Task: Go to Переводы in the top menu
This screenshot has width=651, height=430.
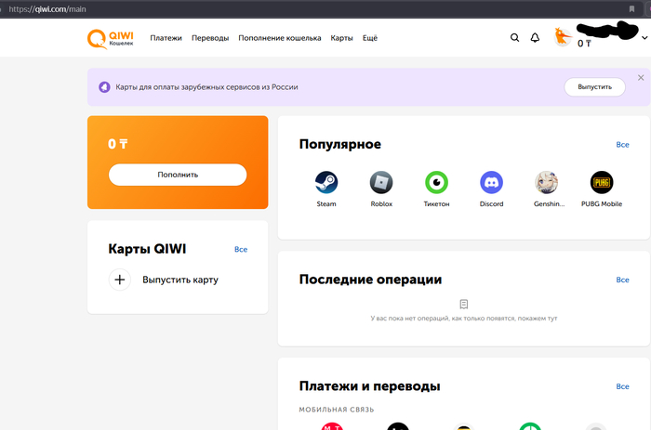Action: point(210,38)
